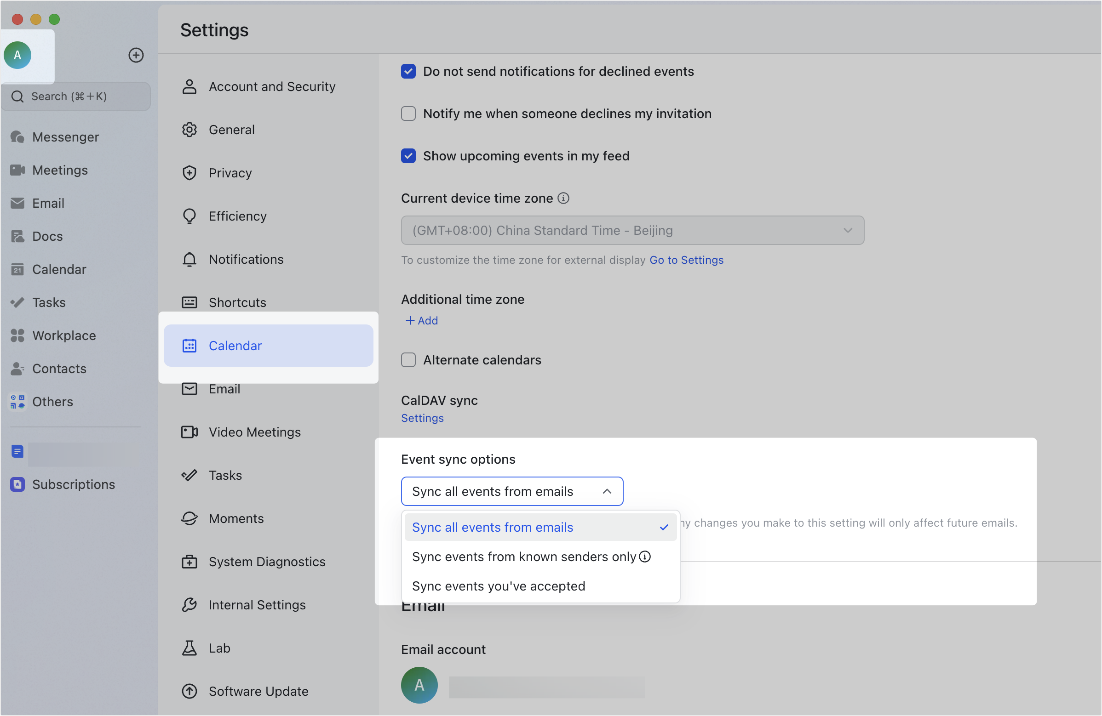Screen dimensions: 1102x716
Task: Click the info icon beside Current device time zone
Action: (563, 198)
